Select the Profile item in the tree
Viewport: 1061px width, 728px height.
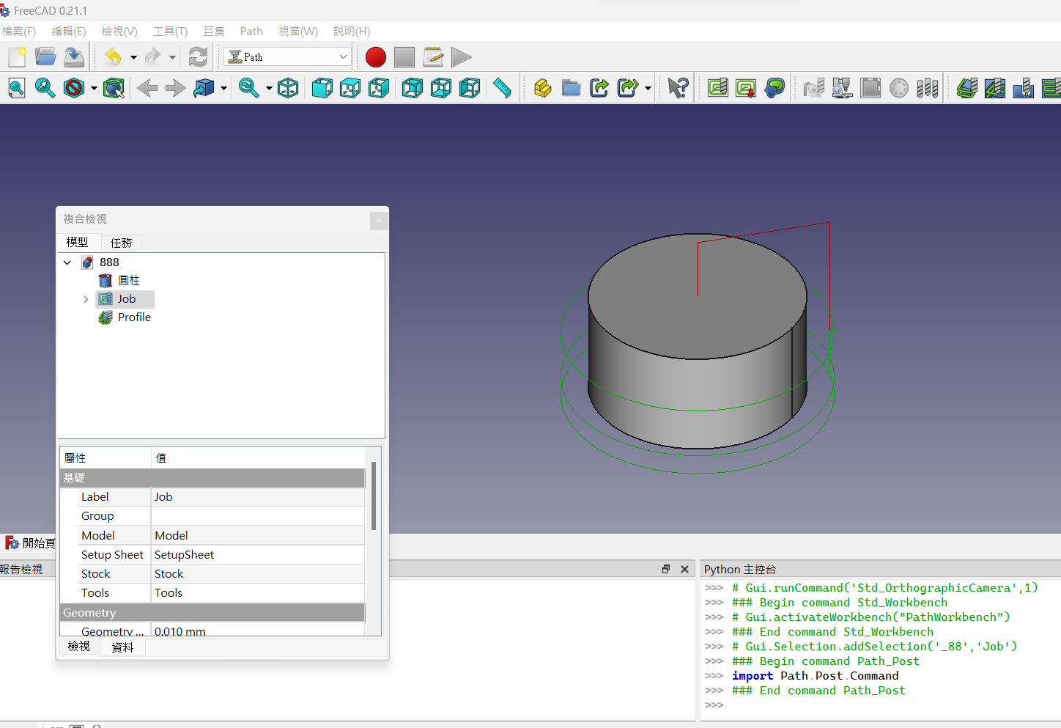coord(133,317)
